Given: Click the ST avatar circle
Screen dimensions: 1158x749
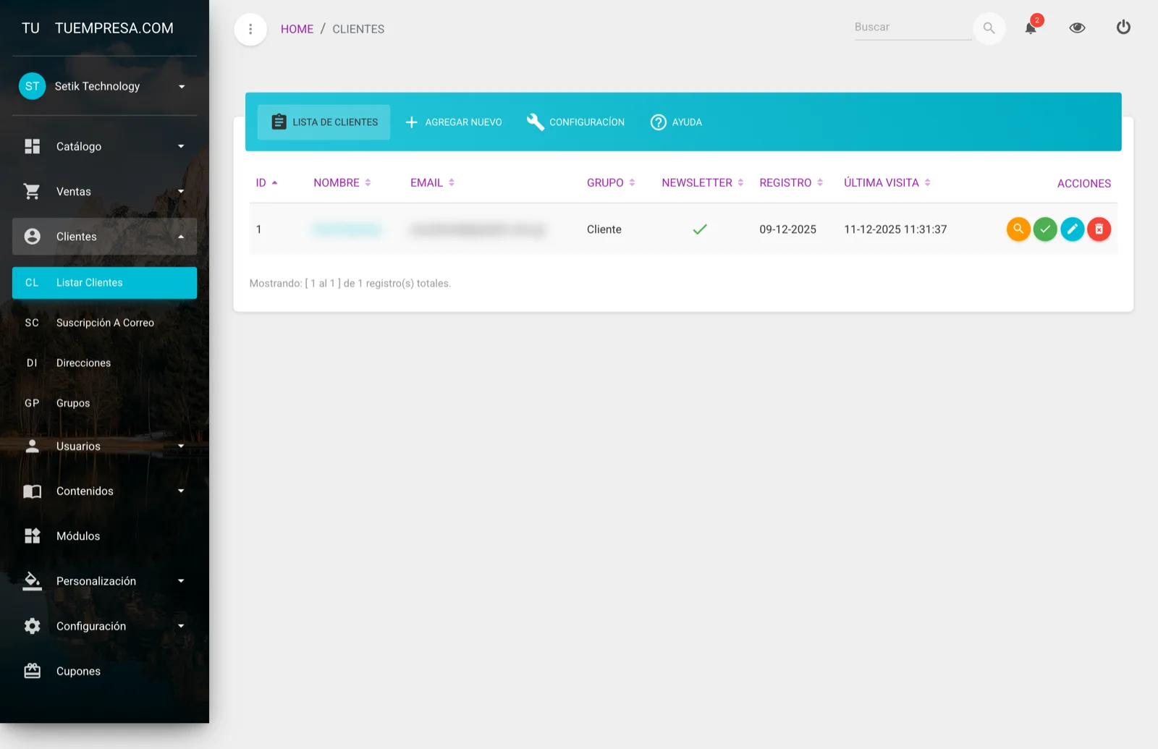Looking at the screenshot, I should pos(32,86).
